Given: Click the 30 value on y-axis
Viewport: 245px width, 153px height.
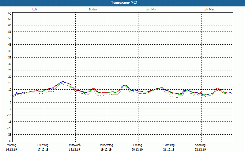Looking at the screenshot, I should (x=10, y=64).
